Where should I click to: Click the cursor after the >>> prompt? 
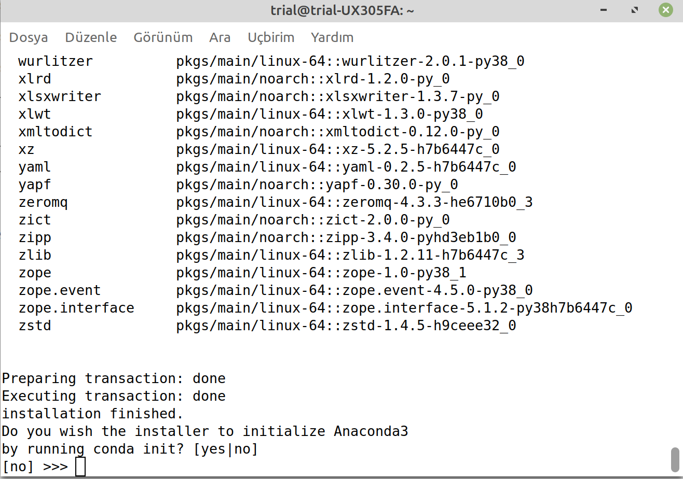80,466
